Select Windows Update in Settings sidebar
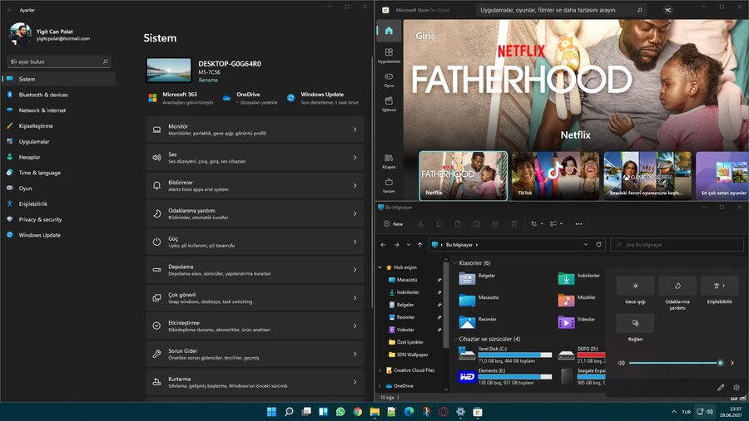 click(40, 235)
